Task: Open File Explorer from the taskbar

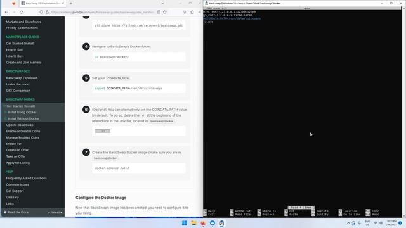Action: tap(193, 223)
